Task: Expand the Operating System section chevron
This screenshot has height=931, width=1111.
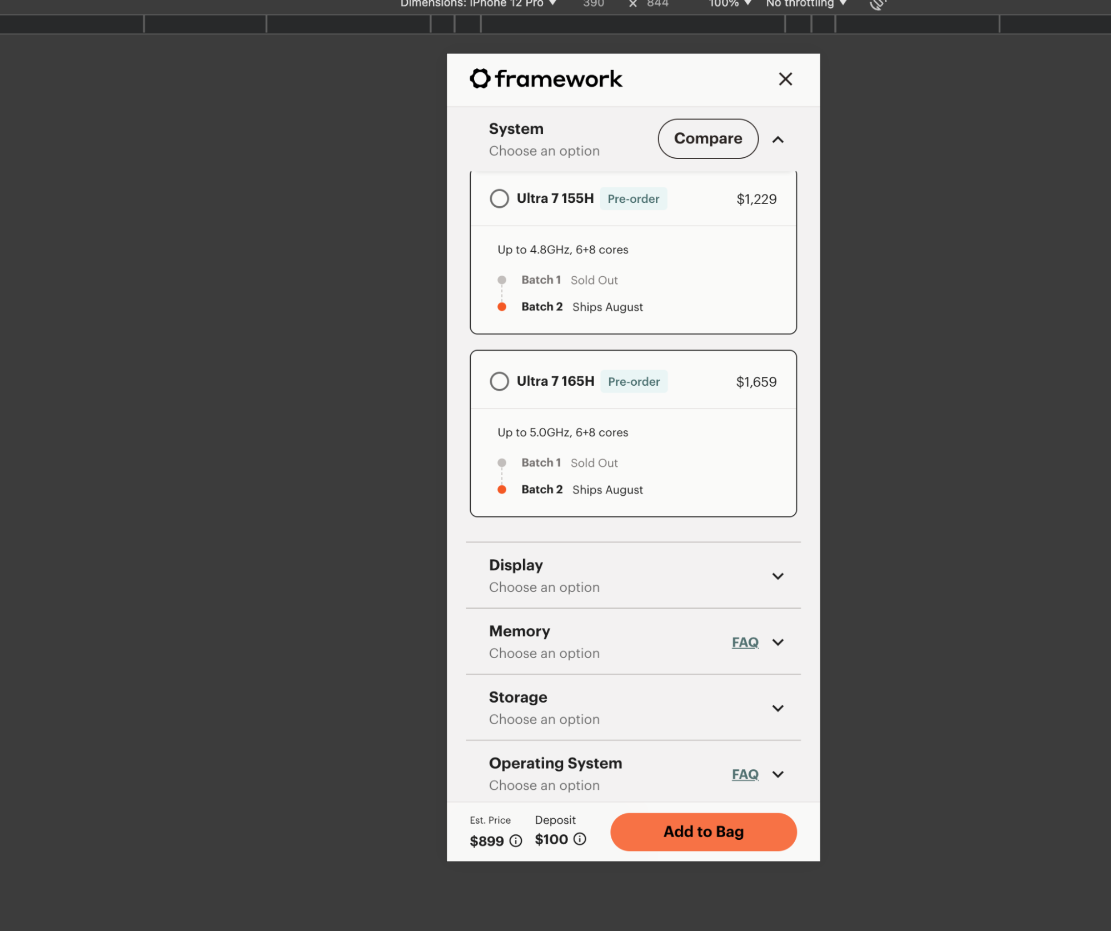Action: point(778,774)
